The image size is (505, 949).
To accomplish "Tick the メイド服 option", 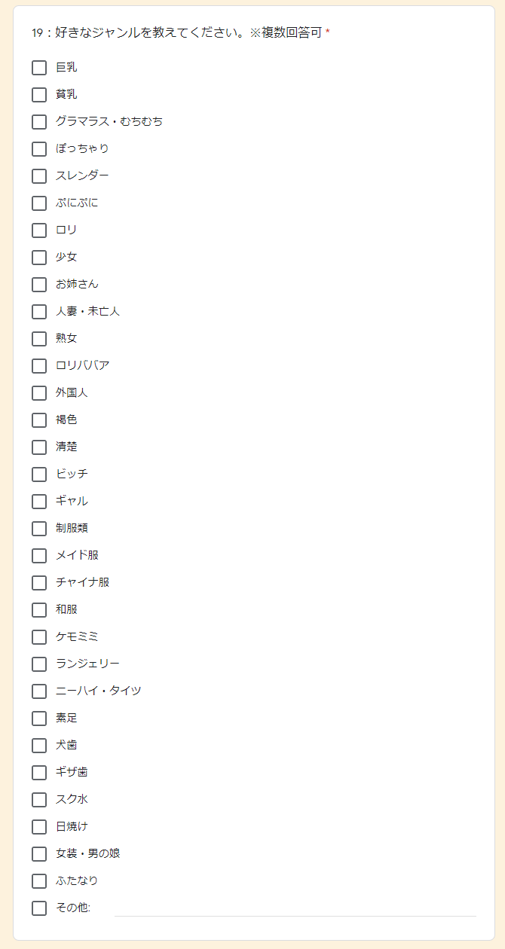I will pyautogui.click(x=39, y=556).
